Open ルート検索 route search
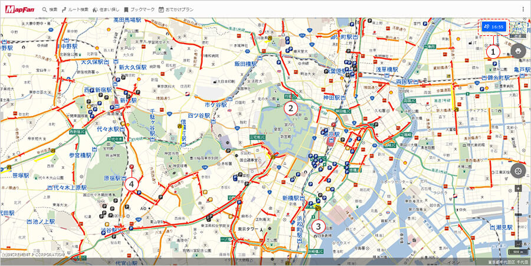The image size is (531, 266). click(75, 9)
